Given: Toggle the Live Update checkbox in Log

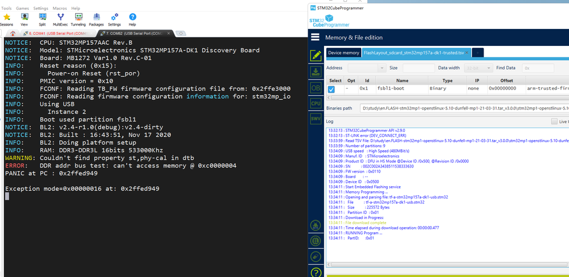Looking at the screenshot, I should tap(554, 121).
